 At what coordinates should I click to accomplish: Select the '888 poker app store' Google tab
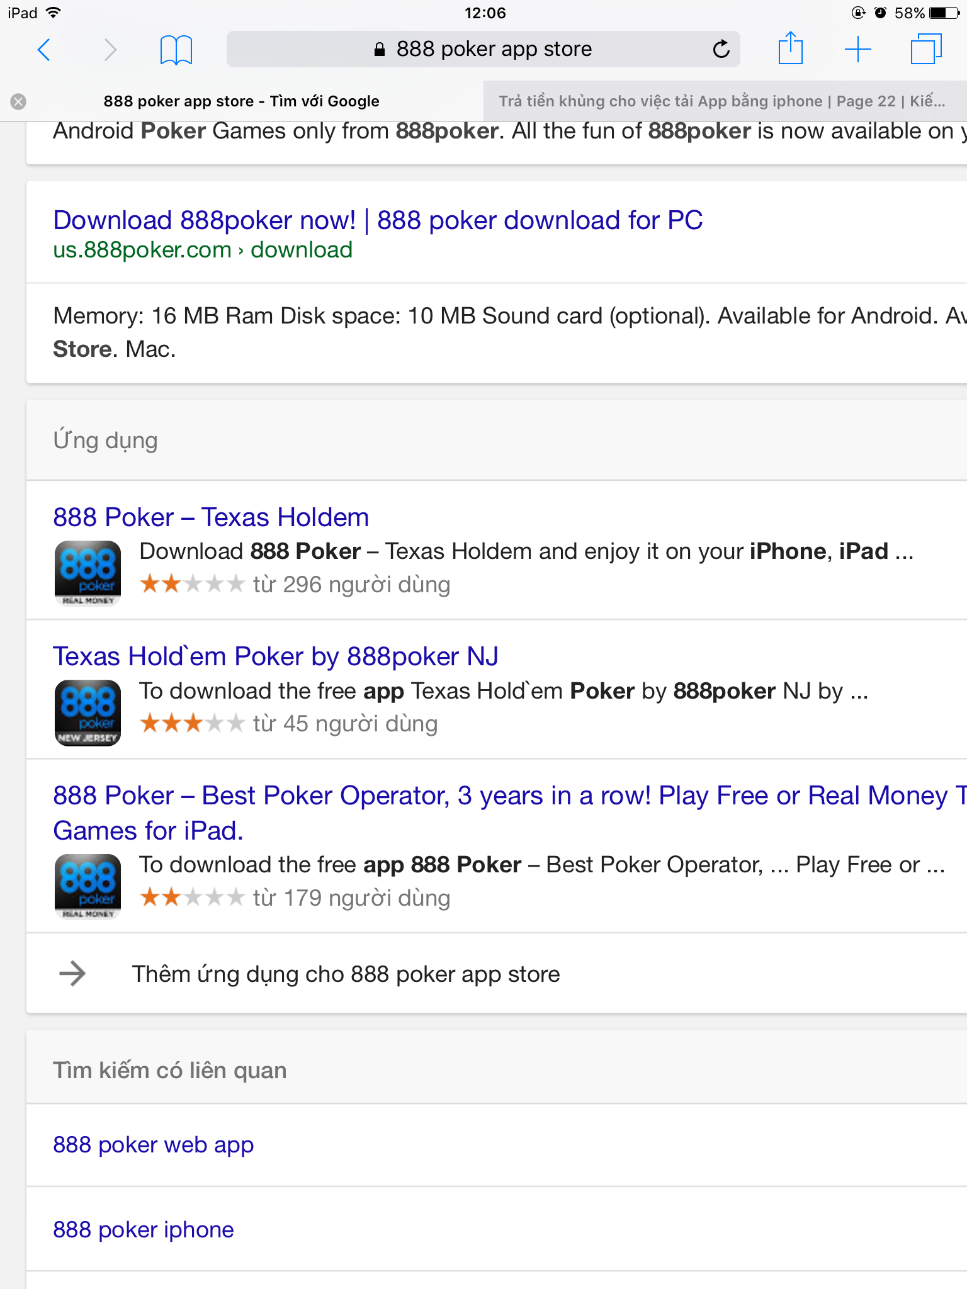coord(242,101)
